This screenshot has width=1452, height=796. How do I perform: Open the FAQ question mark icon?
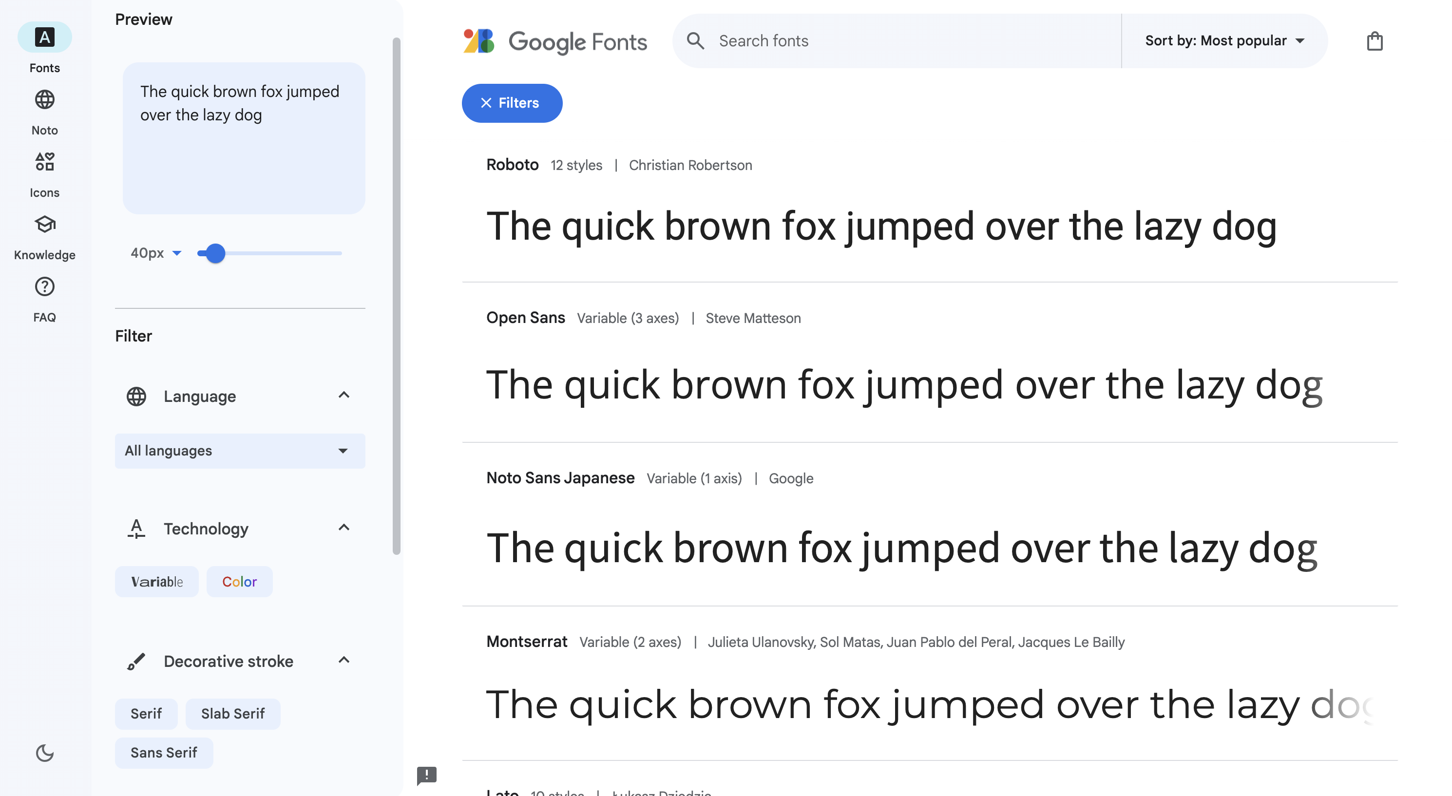coord(44,287)
